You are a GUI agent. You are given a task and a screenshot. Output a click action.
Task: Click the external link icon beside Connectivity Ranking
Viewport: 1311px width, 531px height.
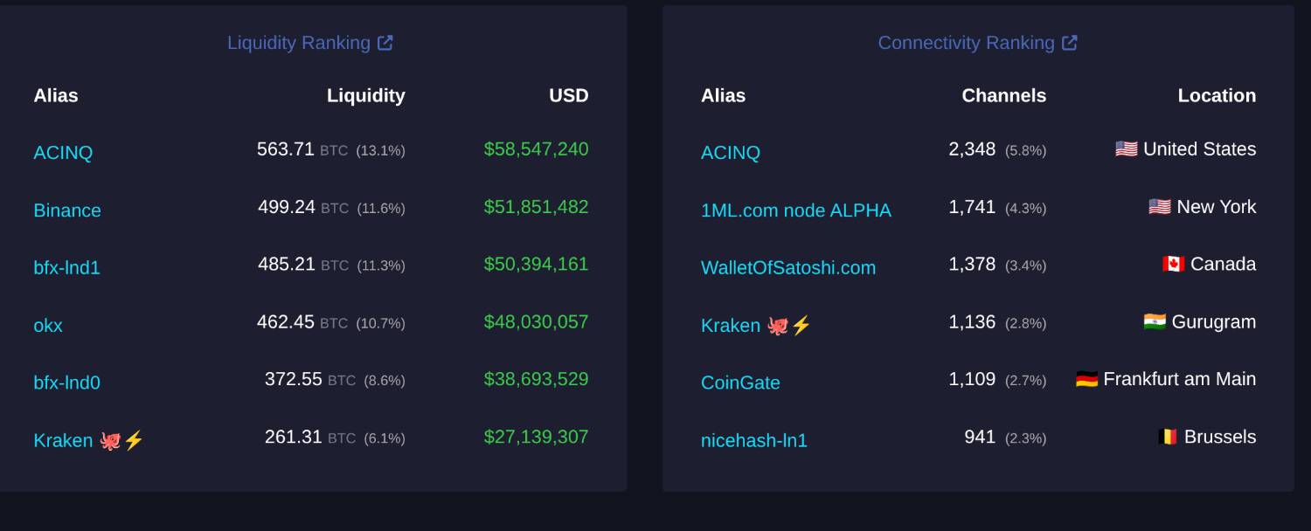point(1069,43)
